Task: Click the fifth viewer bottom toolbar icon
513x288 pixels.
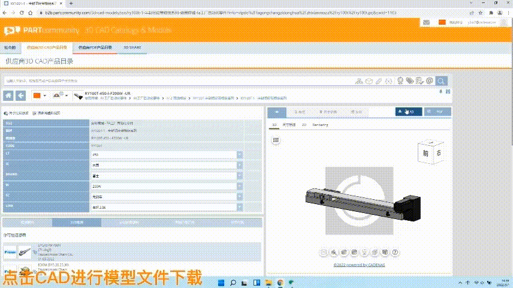Action: (364, 252)
